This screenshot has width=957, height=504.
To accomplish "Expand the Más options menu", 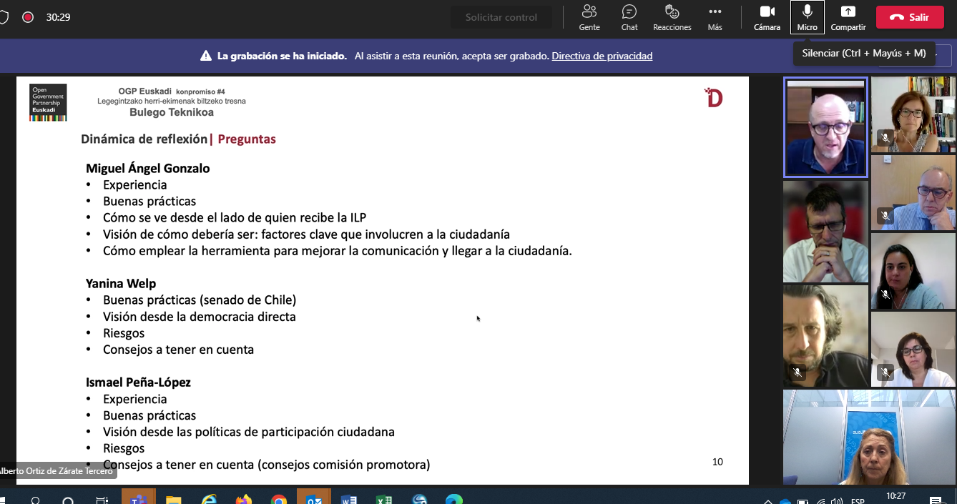I will [715, 17].
